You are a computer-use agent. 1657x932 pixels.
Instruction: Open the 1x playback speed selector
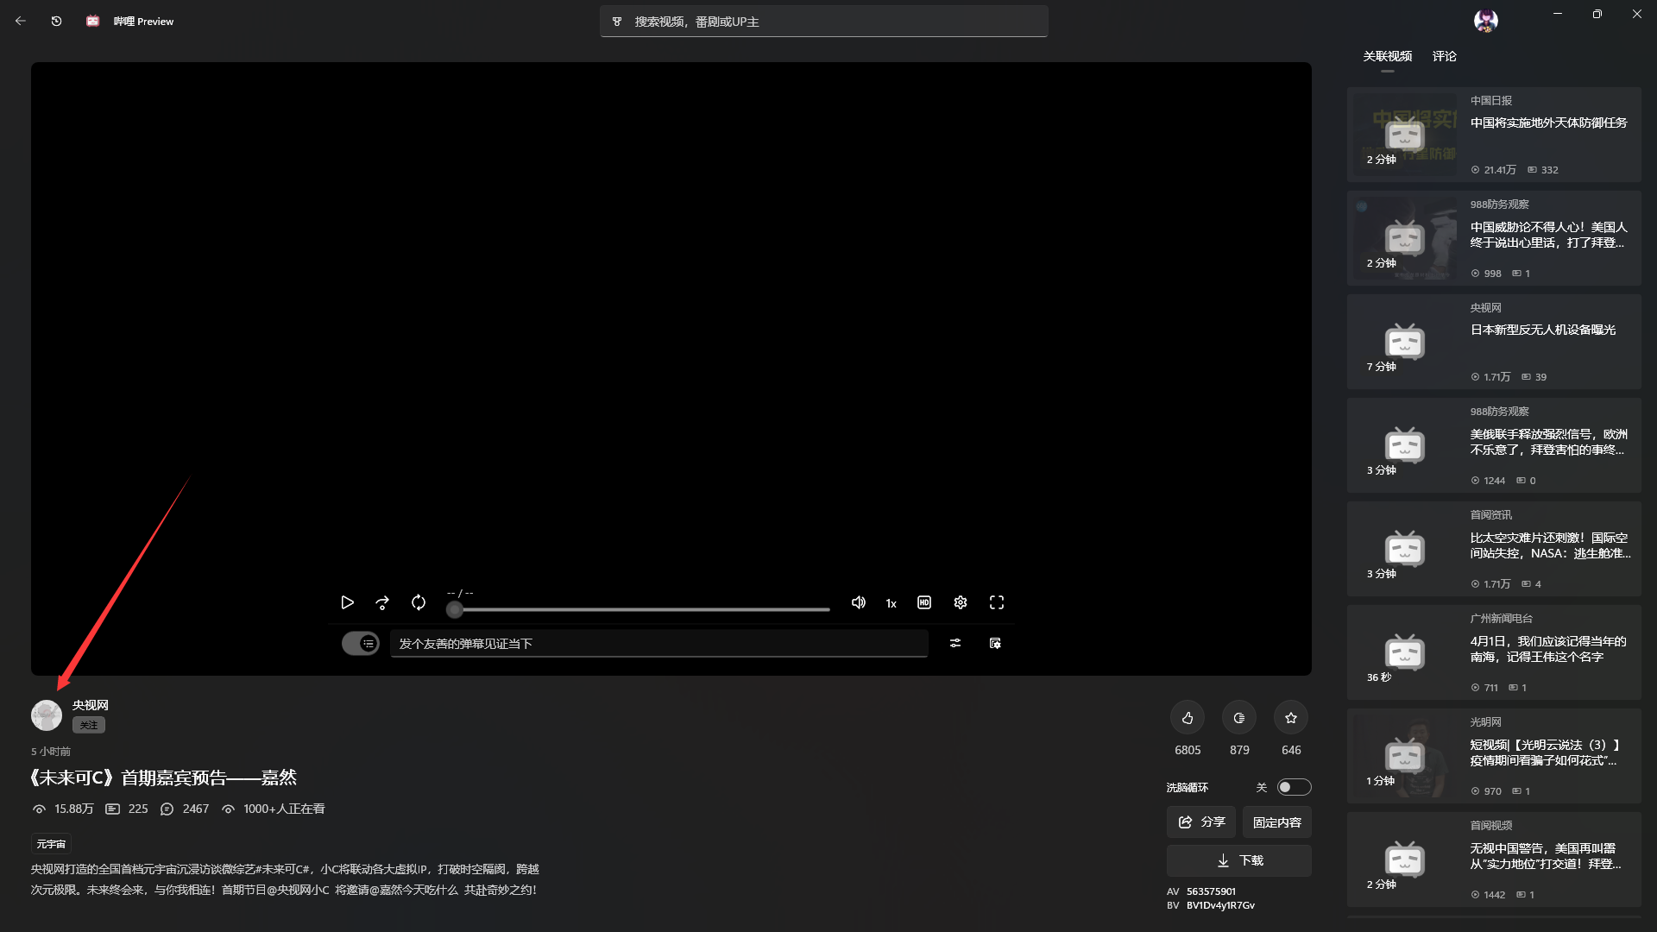pyautogui.click(x=891, y=603)
